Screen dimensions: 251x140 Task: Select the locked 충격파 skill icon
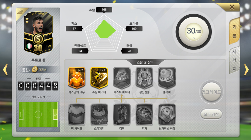pos(167,78)
